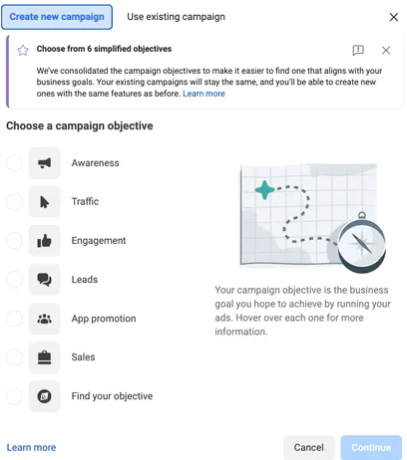Click the Engagement thumbs-up icon
This screenshot has width=407, height=460.
[44, 241]
